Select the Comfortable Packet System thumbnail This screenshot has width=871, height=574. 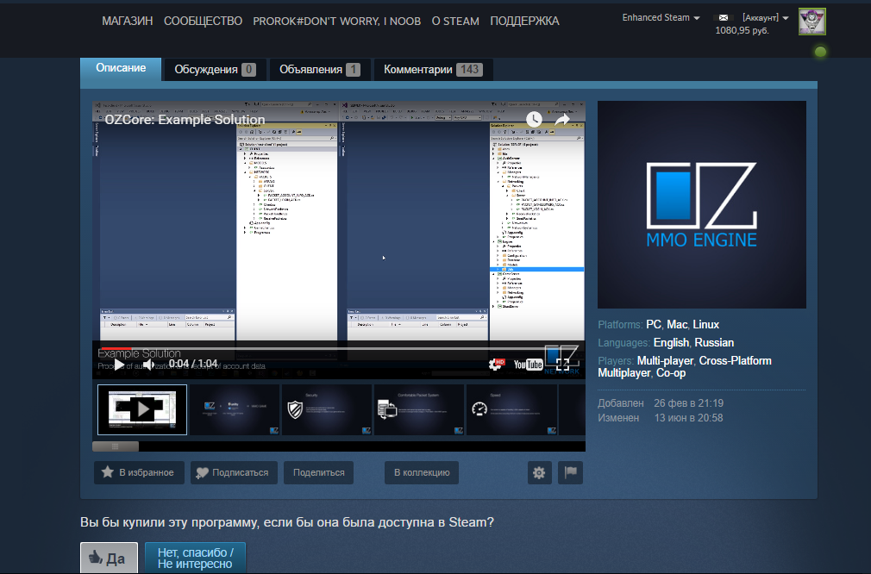tap(419, 409)
